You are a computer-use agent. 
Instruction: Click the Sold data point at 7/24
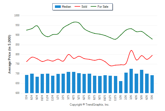pos(27,61)
